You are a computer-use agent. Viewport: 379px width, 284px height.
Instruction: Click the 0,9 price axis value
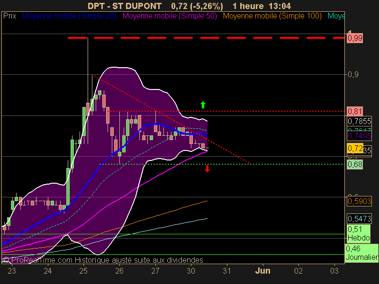(353, 75)
